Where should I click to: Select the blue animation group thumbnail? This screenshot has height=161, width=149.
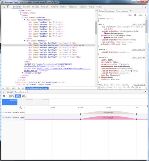pyautogui.click(x=10, y=102)
